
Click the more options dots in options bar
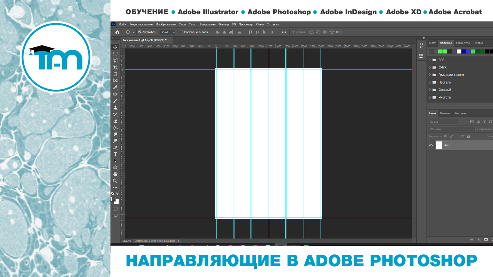click(x=284, y=32)
